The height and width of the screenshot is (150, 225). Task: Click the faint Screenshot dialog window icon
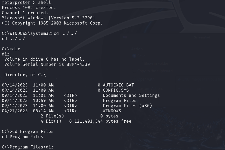(x=125, y=37)
